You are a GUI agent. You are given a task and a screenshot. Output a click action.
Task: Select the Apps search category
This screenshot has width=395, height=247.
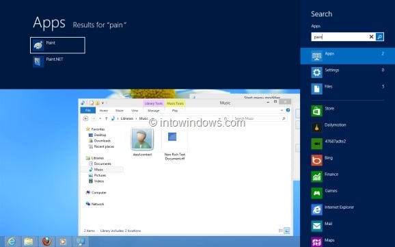(x=348, y=55)
